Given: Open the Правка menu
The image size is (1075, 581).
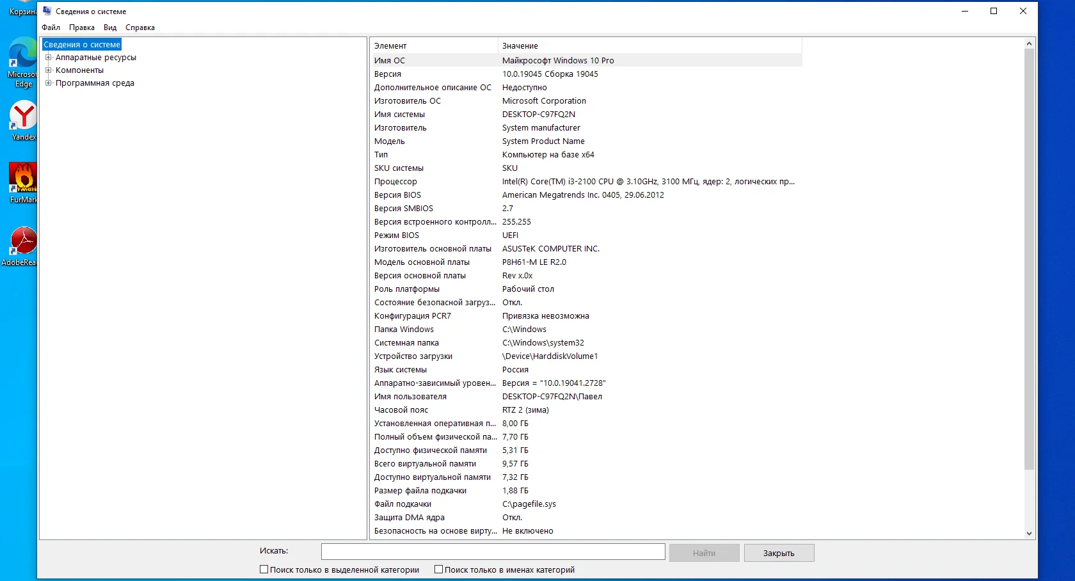Looking at the screenshot, I should click(82, 28).
